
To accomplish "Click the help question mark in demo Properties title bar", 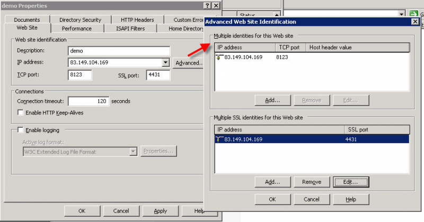I will coord(207,5).
